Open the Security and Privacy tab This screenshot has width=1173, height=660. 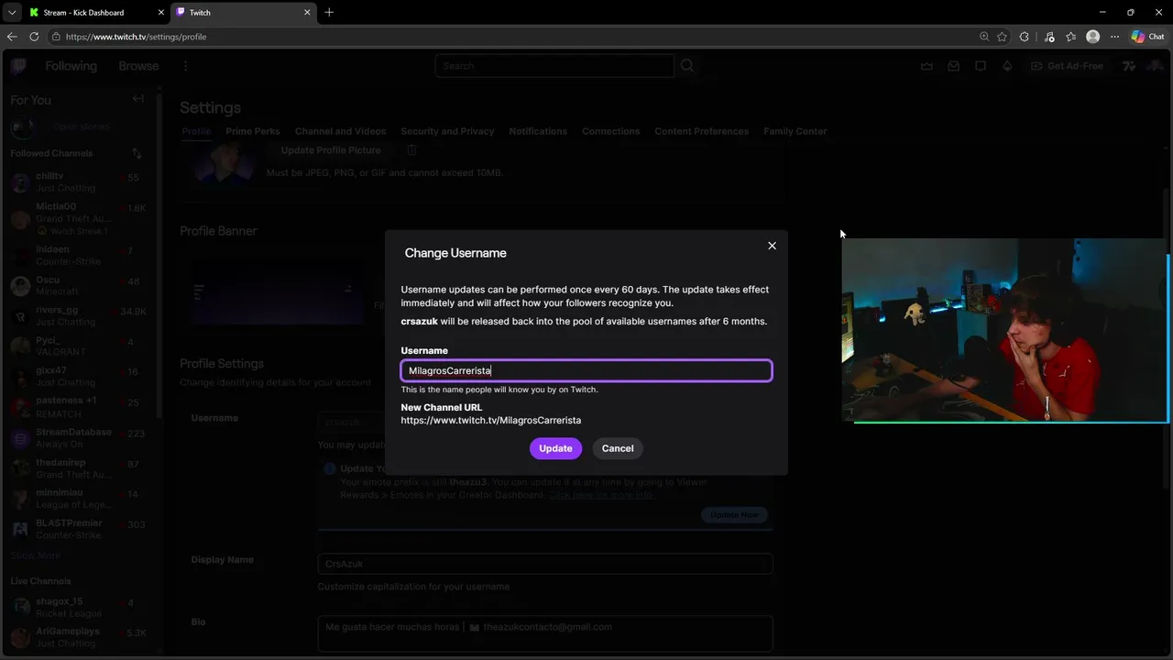(447, 131)
